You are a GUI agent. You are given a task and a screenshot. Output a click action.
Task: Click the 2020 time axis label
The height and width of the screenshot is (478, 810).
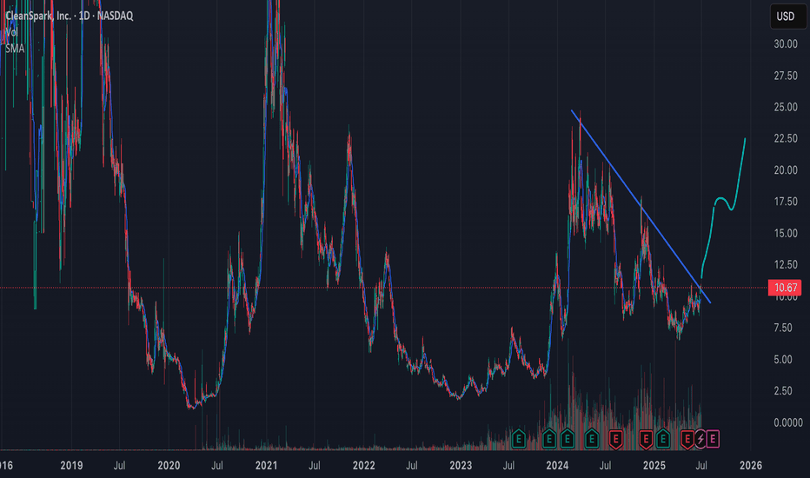169,466
